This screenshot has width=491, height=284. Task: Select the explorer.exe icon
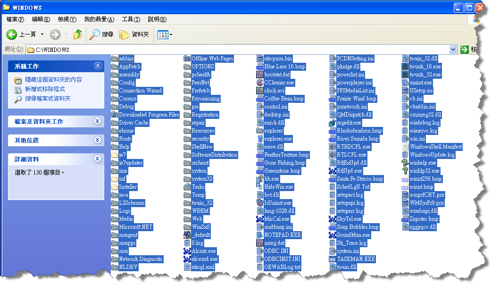260,139
